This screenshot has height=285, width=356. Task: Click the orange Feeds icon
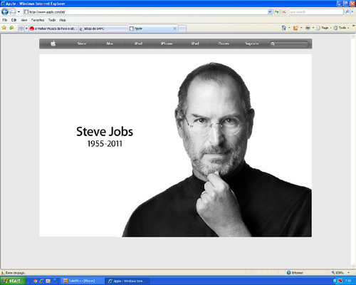295,28
